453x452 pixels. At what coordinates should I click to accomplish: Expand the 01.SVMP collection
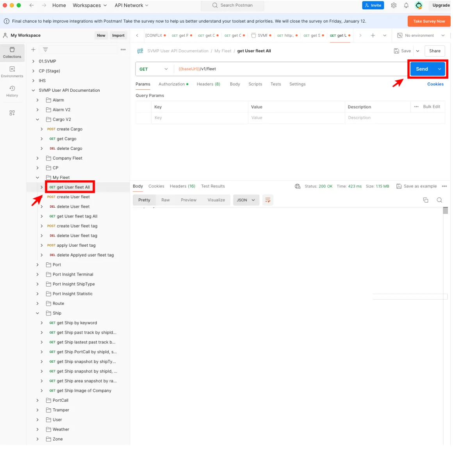point(33,62)
